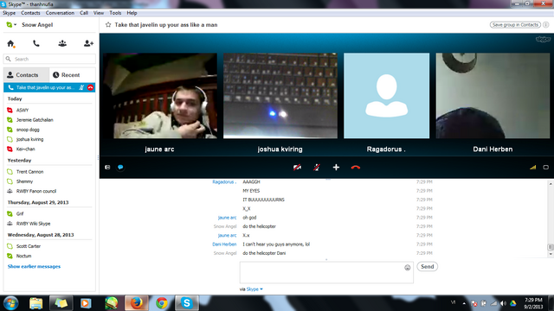The width and height of the screenshot is (554, 311).
Task: End the call with red hang-up button
Action: coord(356,168)
